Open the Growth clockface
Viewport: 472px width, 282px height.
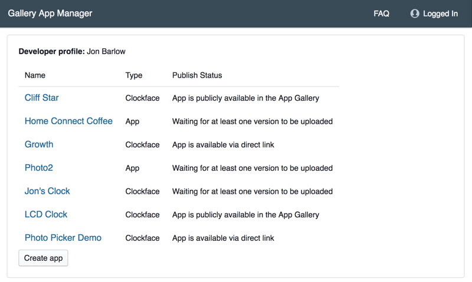coord(39,144)
